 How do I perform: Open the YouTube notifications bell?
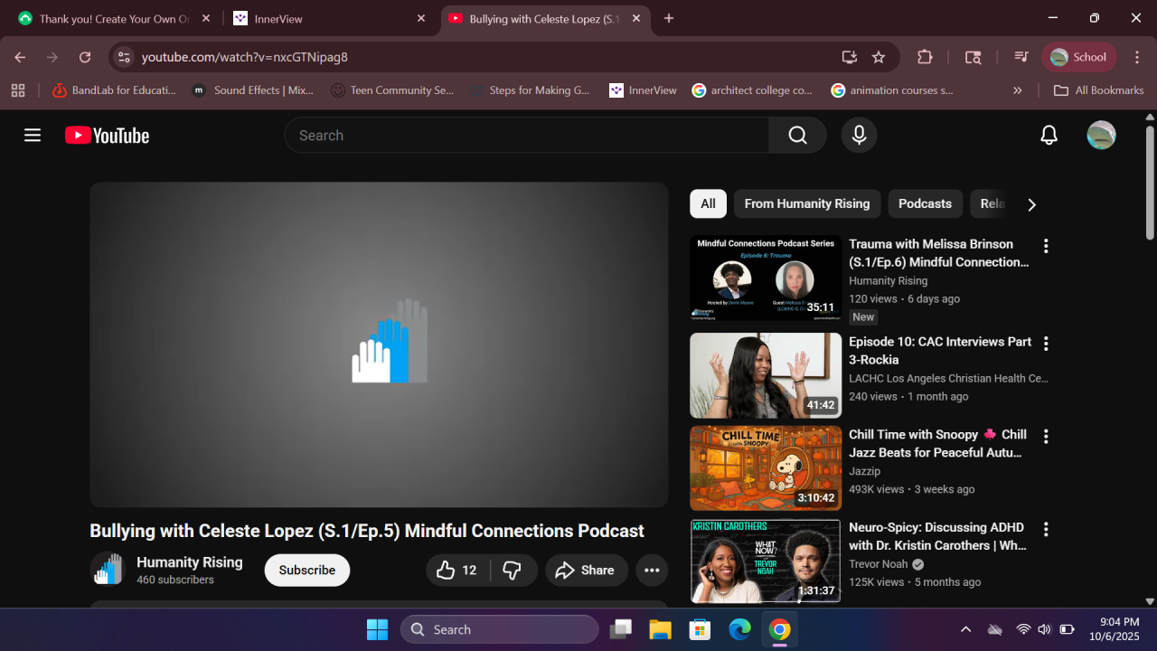1049,136
